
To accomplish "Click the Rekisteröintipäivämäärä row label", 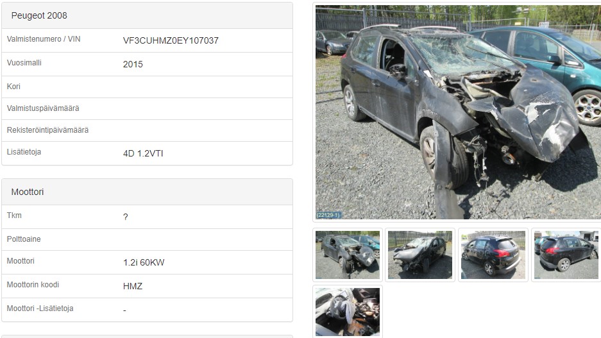I will 47,130.
